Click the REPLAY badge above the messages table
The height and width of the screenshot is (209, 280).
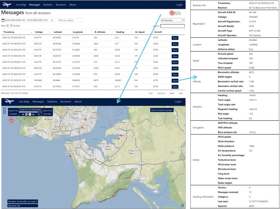(175, 13)
